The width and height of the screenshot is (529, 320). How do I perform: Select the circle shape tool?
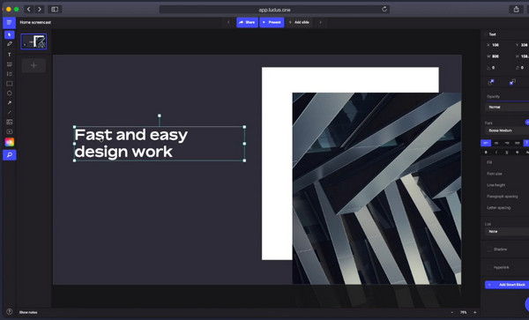coord(10,93)
